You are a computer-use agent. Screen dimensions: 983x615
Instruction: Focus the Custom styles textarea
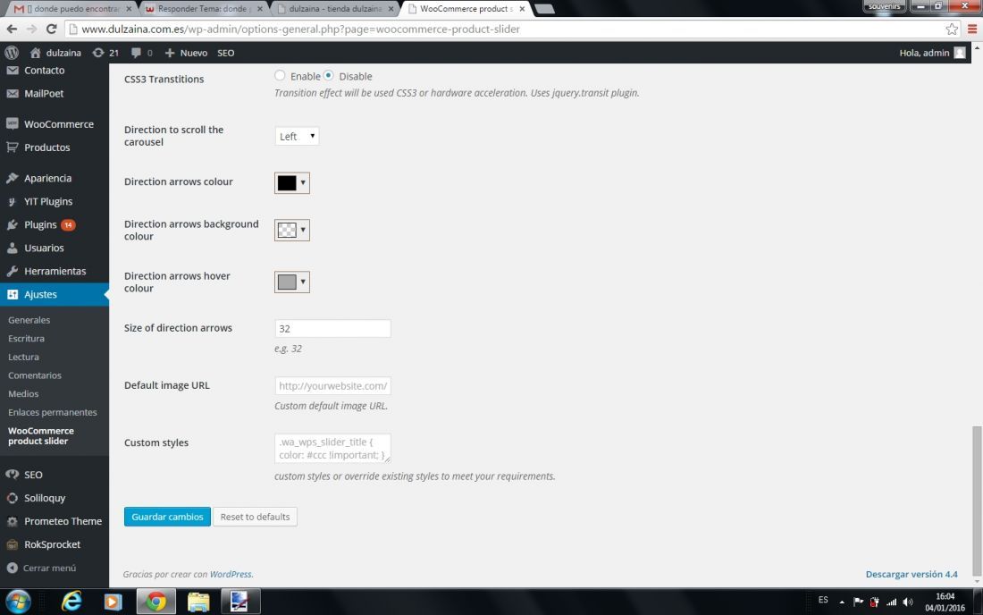333,448
